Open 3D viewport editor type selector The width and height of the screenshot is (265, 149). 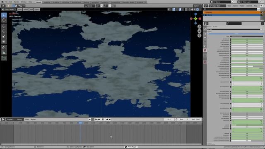point(3,6)
